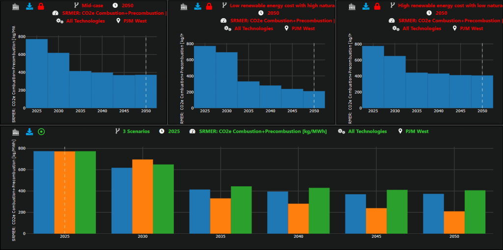
Task: Download data from the Mid-case panel
Action: (x=29, y=6)
